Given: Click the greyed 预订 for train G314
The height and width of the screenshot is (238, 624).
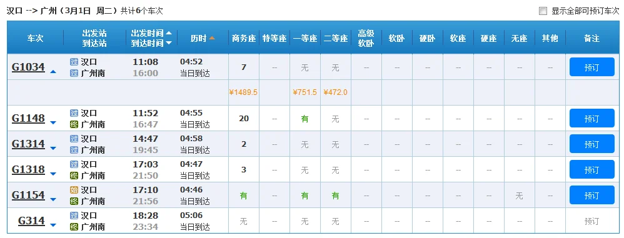Looking at the screenshot, I should [591, 221].
